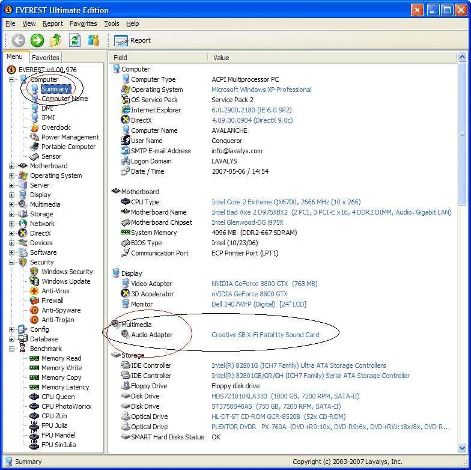Open the Intel Core 2 Extreme QX6700 link
Screen dimensions: 471x470
point(286,202)
